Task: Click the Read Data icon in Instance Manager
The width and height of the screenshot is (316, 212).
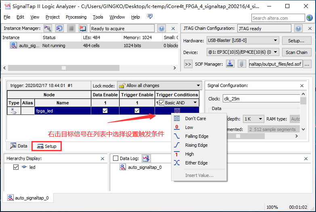Action: [83, 29]
